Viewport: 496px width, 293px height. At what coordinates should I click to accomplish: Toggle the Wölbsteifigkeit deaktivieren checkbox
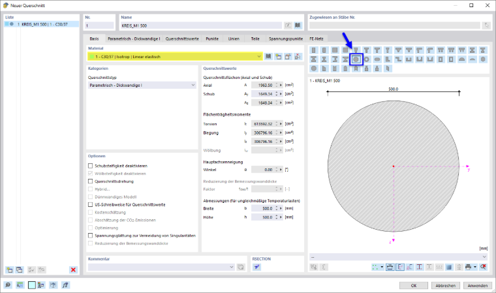(91, 174)
